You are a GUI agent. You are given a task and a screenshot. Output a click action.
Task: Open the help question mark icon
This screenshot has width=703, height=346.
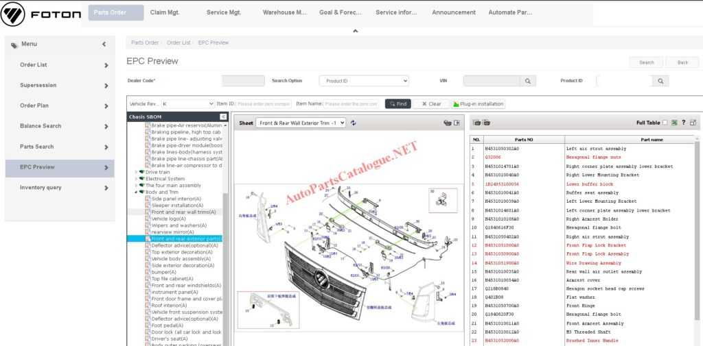[x=683, y=123]
